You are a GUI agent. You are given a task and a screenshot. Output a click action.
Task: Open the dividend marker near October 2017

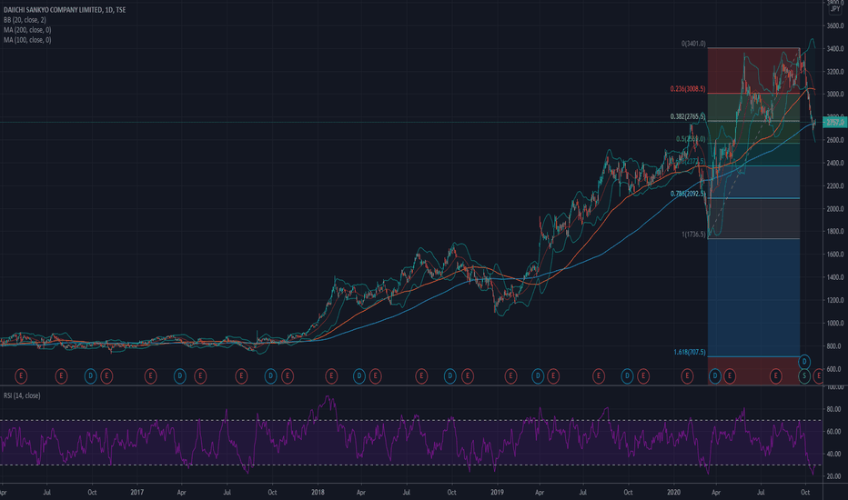point(271,375)
